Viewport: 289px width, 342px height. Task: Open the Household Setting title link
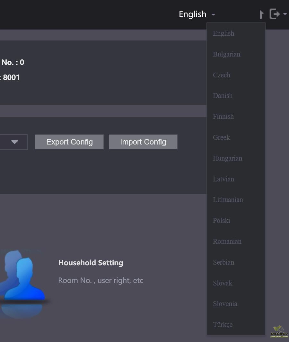(x=91, y=263)
